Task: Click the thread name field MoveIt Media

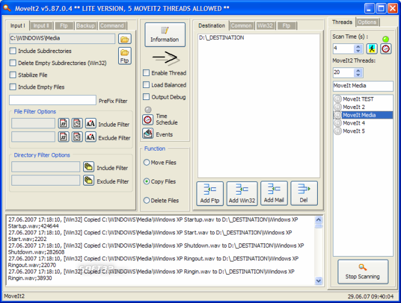Action: pos(363,86)
